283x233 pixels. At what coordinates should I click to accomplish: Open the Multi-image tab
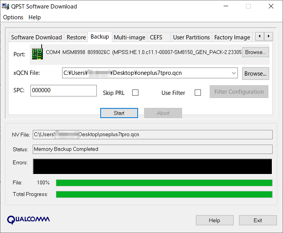pos(130,37)
